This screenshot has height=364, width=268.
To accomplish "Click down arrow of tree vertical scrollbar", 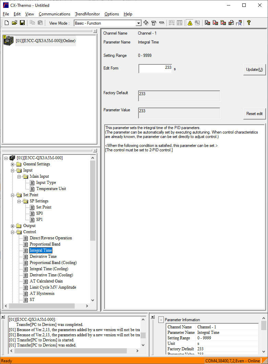I will 93,300.
